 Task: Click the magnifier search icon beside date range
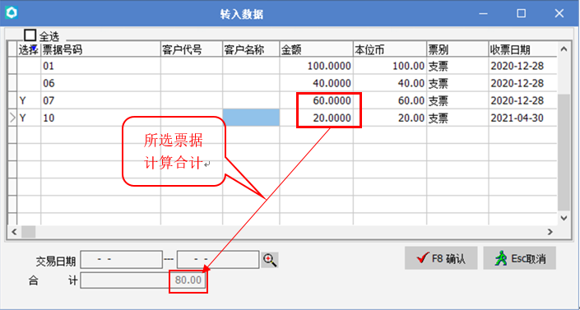(270, 260)
